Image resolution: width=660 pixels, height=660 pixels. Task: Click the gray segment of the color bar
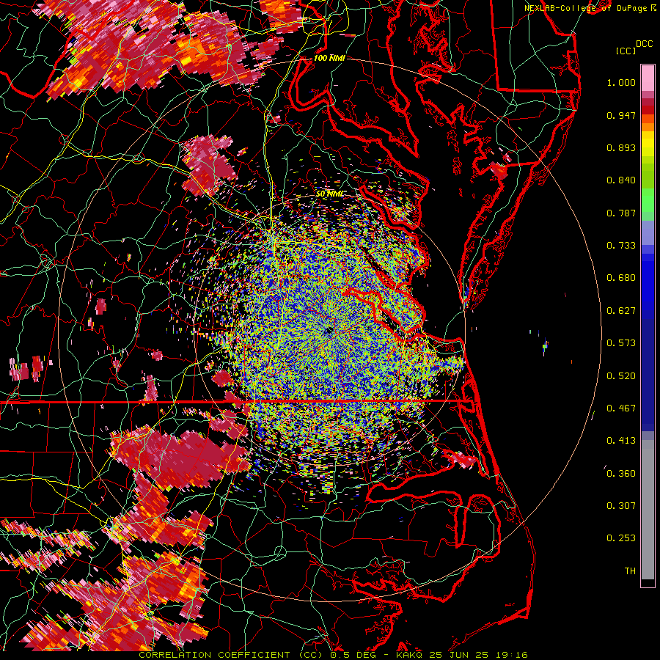coord(648,510)
